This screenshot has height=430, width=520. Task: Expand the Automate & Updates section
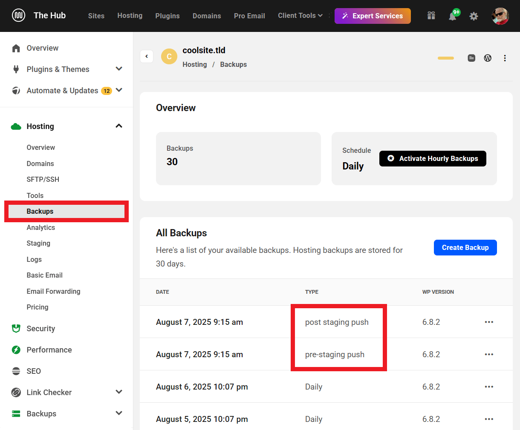click(x=119, y=90)
